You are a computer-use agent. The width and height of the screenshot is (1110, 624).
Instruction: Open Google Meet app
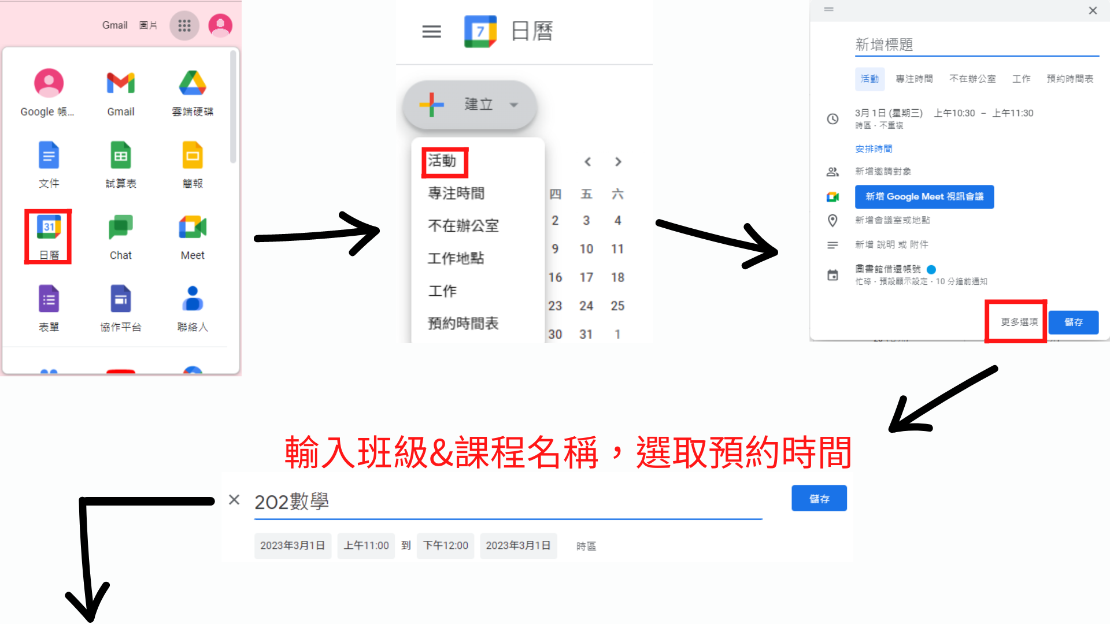point(192,237)
